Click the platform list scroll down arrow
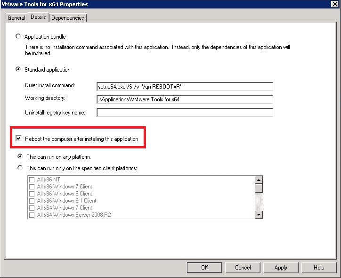Image resolution: width=341 pixels, height=278 pixels. [259, 215]
